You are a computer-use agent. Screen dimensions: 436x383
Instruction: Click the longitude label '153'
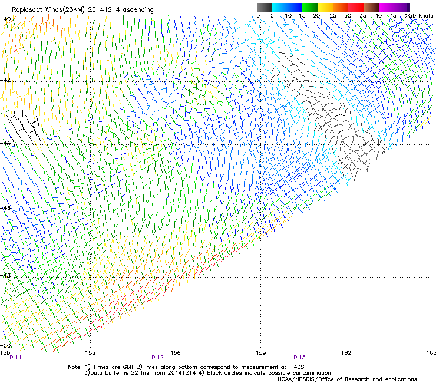[90, 353]
